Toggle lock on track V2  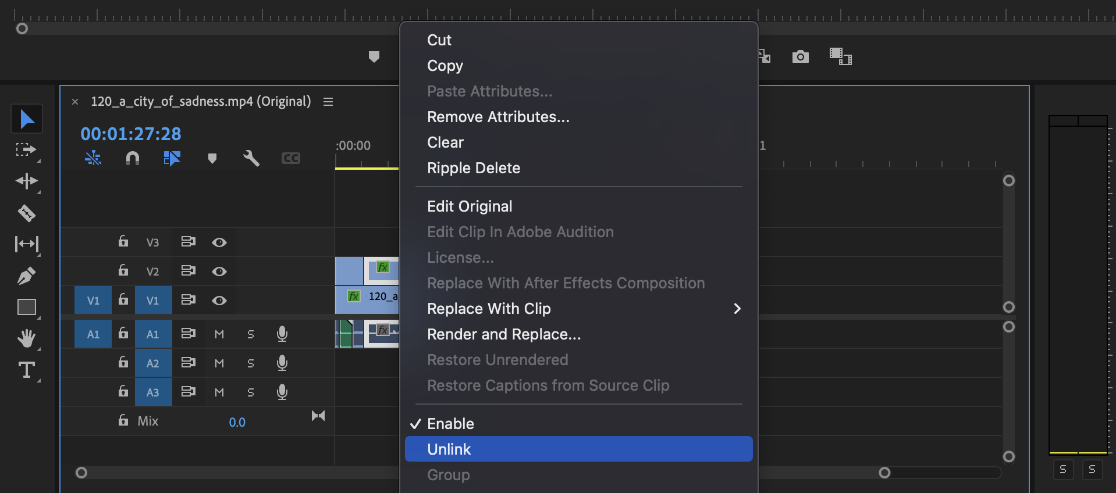click(x=123, y=270)
